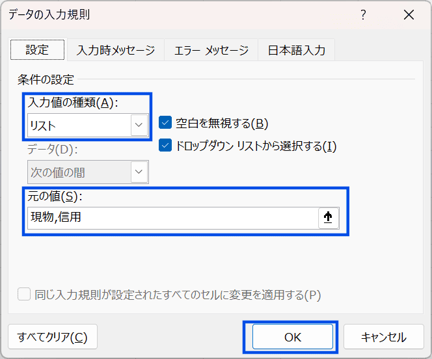Open the エラー メッセージ tab

[x=211, y=50]
